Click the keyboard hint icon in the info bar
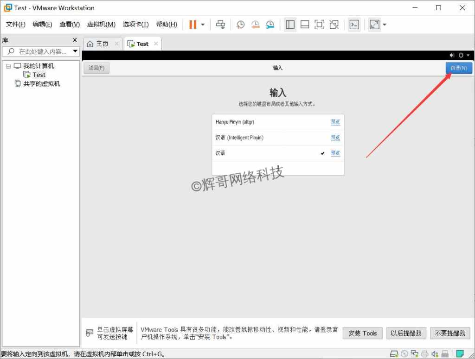This screenshot has height=359, width=475. point(90,333)
